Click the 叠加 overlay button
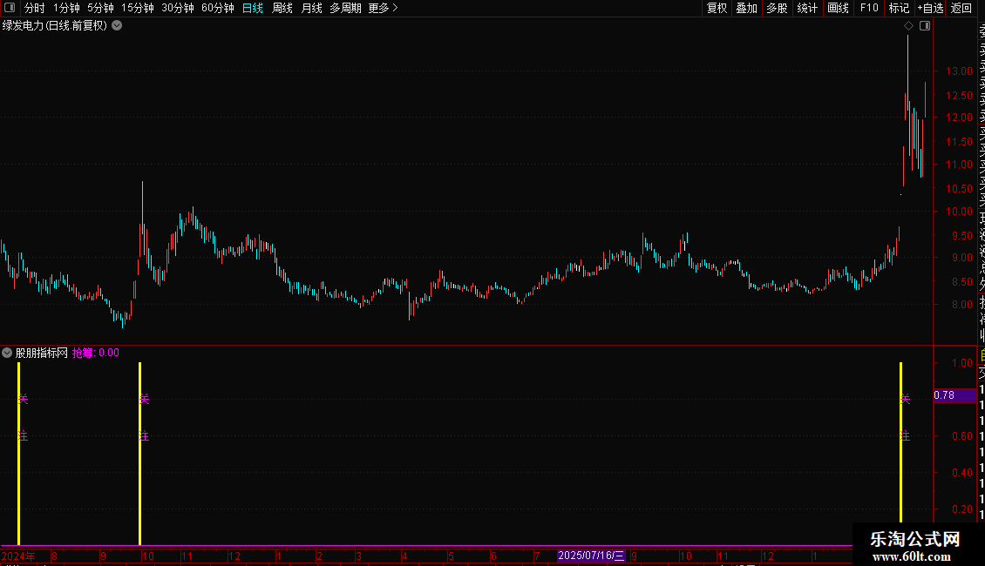985x566 pixels. click(746, 8)
